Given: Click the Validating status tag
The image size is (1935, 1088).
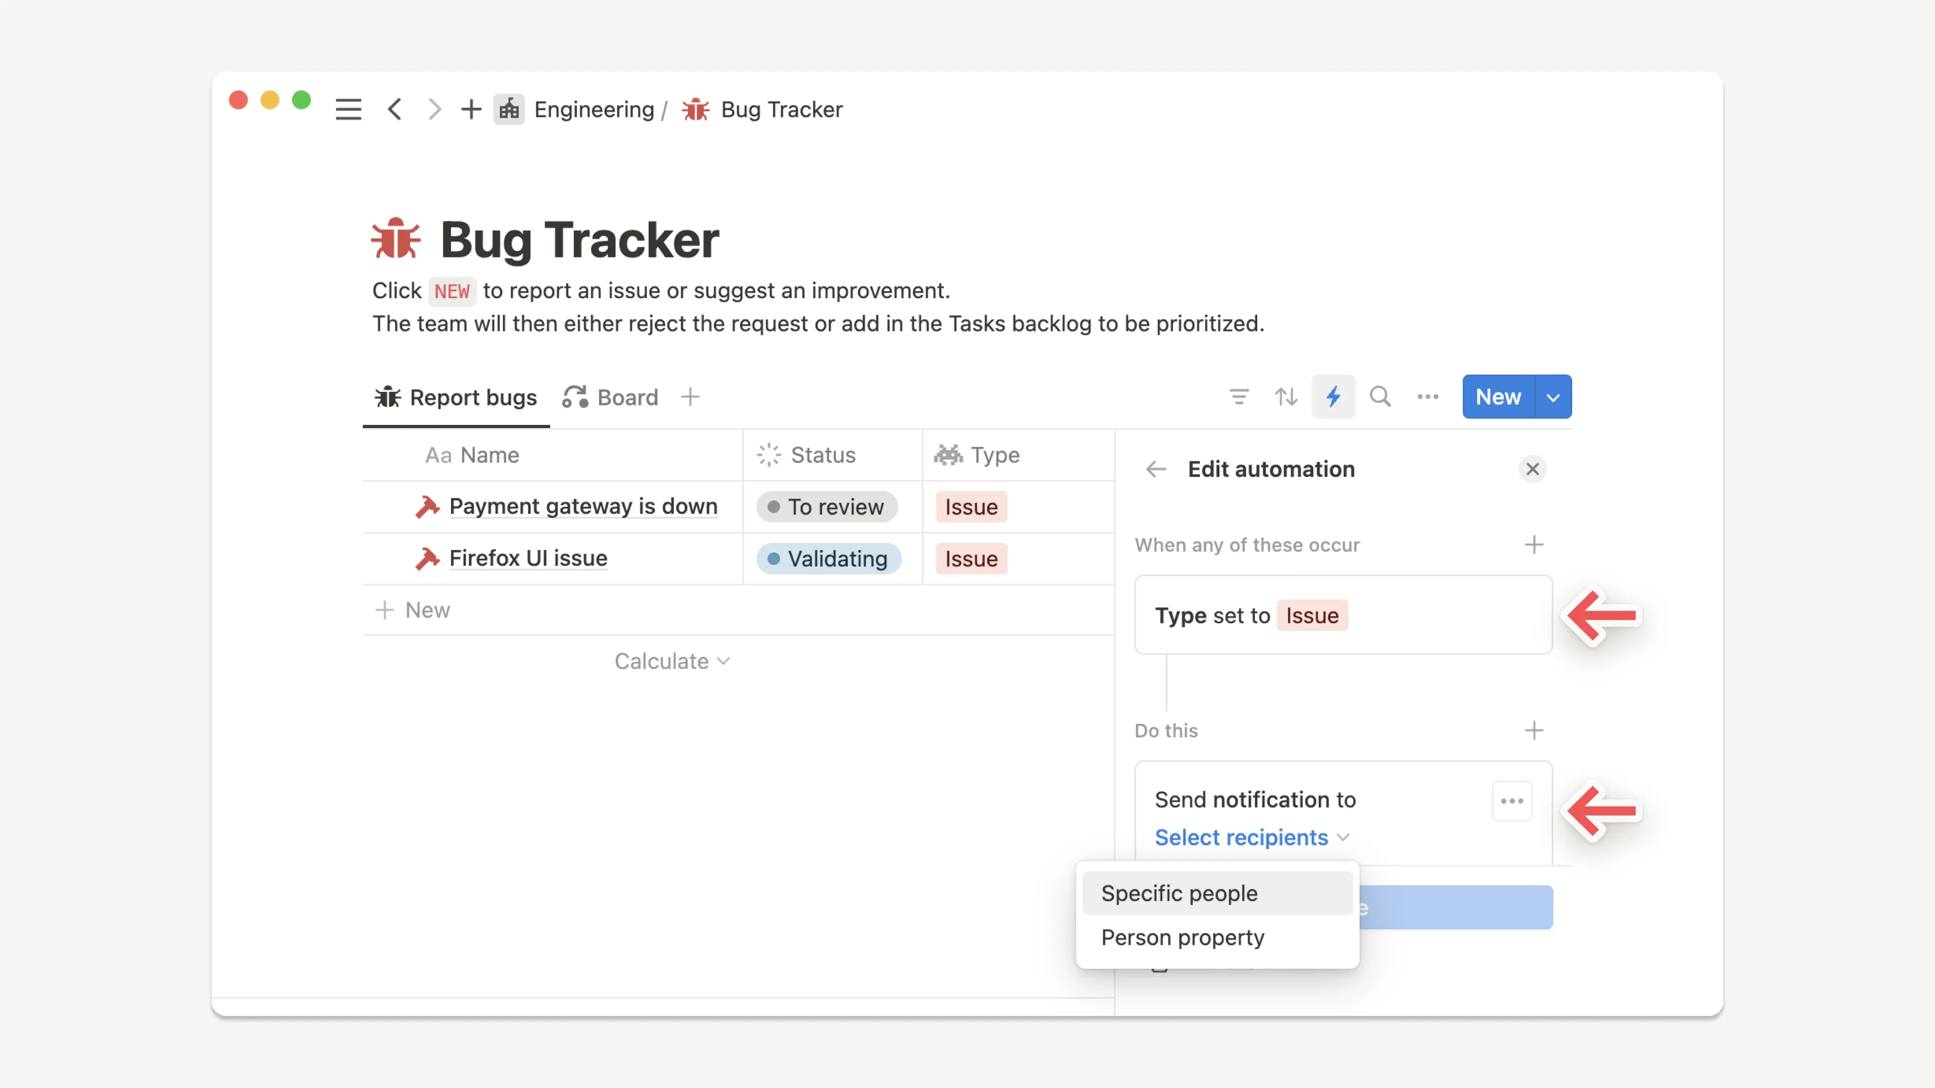Looking at the screenshot, I should coord(828,559).
